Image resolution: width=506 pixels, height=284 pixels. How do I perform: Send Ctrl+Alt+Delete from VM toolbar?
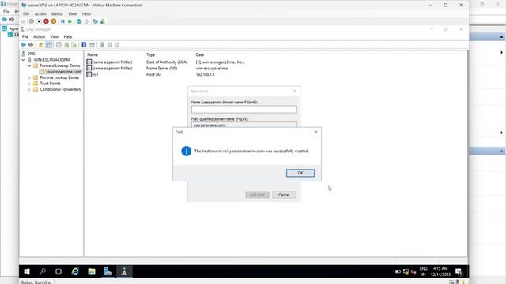tap(23, 21)
